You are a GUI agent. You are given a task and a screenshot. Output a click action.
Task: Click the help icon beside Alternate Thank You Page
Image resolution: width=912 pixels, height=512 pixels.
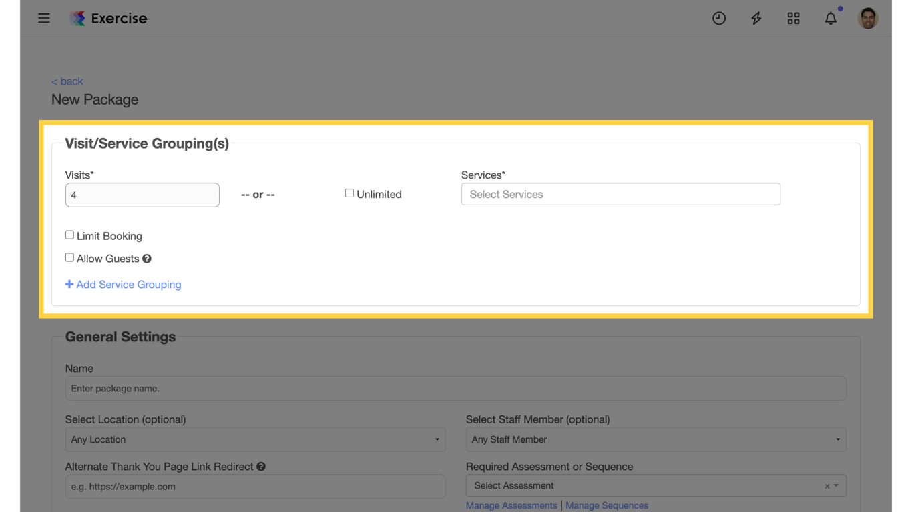(261, 467)
